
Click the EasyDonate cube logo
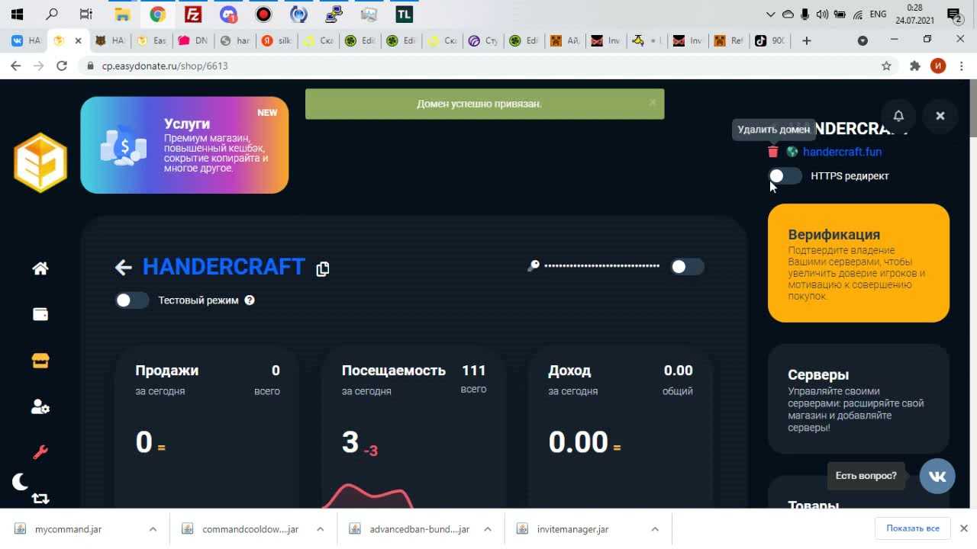(40, 162)
